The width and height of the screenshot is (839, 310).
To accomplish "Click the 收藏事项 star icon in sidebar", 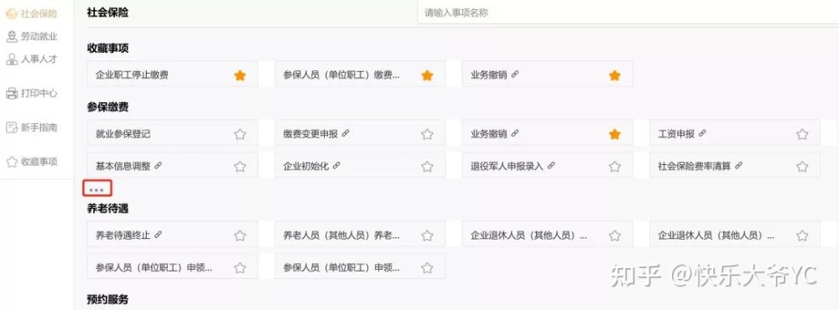I will (12, 162).
